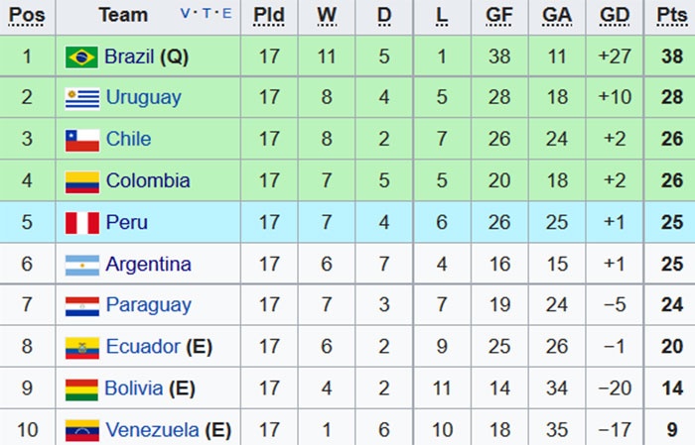
Task: Open the Argentina team link
Action: (x=148, y=264)
